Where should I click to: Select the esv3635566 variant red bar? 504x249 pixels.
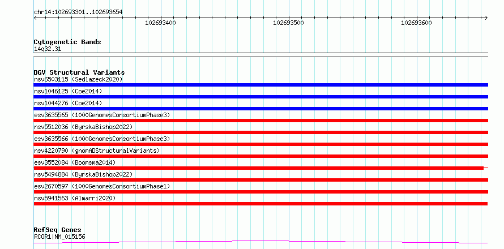[x=260, y=144]
